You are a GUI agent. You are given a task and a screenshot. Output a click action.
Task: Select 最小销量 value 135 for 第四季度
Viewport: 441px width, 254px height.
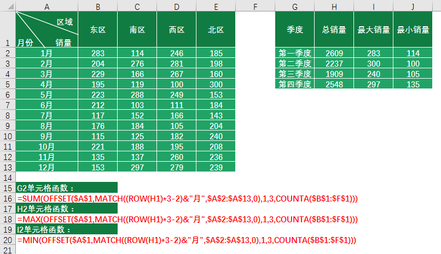click(413, 84)
